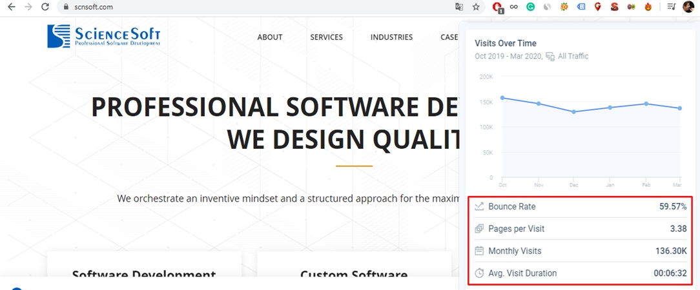
Task: Click the 59.57% bounce rate value
Action: [674, 207]
